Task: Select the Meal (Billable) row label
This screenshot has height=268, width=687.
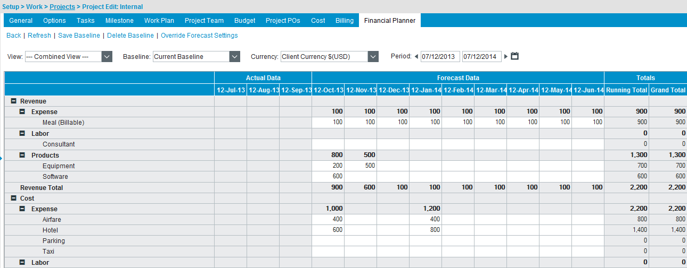Action: coord(63,123)
